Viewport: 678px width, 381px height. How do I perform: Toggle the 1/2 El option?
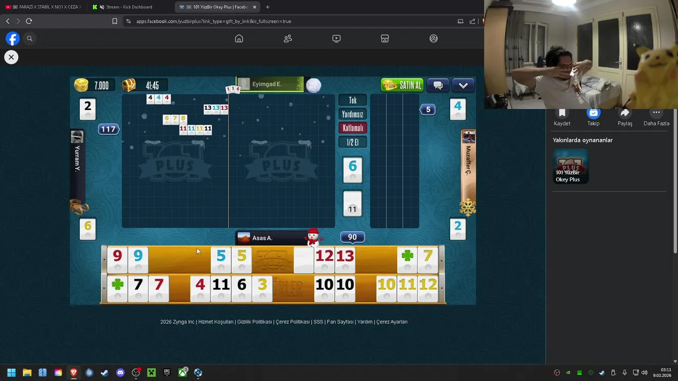353,142
